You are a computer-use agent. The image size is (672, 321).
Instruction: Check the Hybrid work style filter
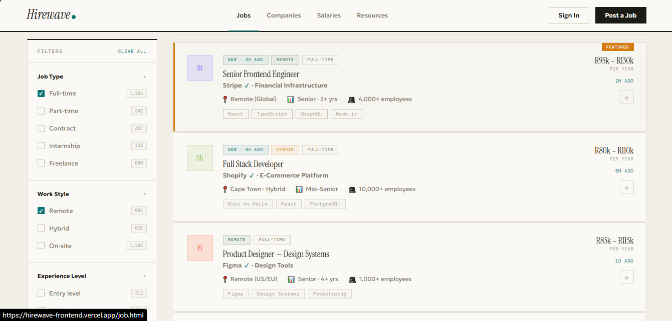click(41, 228)
